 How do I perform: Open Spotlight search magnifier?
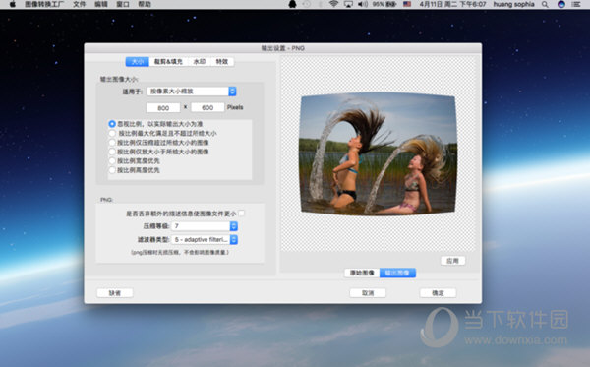point(545,4)
